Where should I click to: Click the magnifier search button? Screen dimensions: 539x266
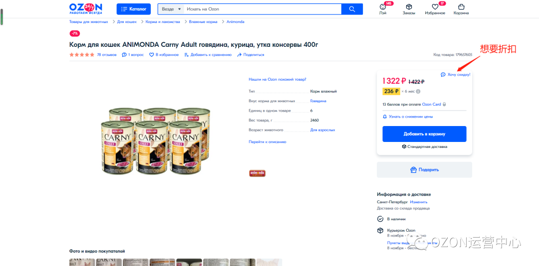[352, 9]
